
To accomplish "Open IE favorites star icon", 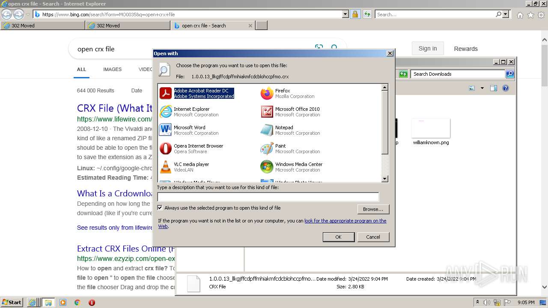I will (x=530, y=15).
